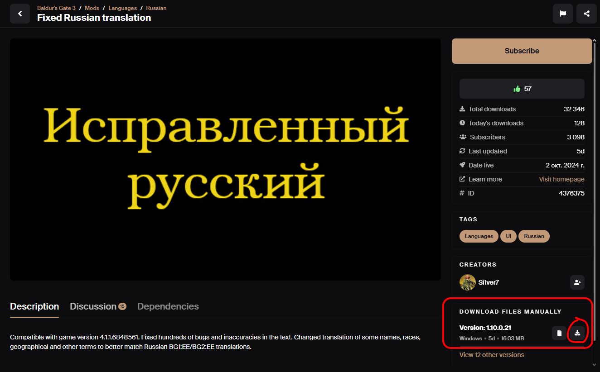Switch to the Dependencies tab
600x372 pixels.
[x=168, y=306]
